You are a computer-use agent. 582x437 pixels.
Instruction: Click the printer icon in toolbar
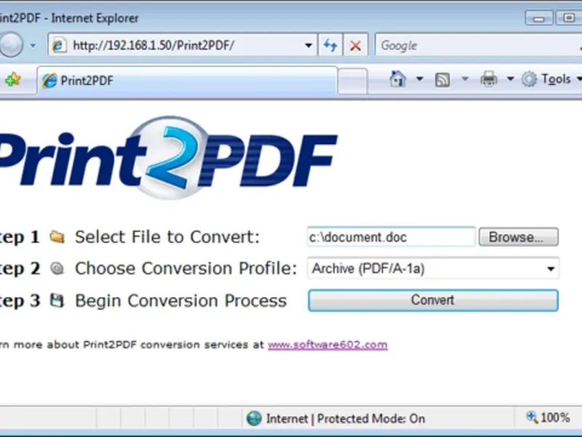pyautogui.click(x=488, y=79)
